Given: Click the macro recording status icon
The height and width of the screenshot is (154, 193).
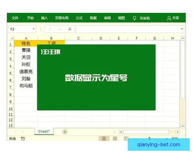Looking at the screenshot, I should (23, 139).
